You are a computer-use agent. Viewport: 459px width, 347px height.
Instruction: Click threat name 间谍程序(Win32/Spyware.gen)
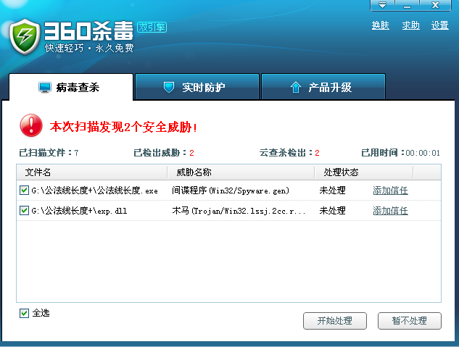tap(231, 191)
